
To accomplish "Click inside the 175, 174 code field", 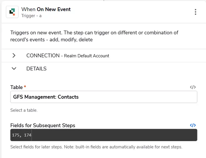I will [104, 135].
